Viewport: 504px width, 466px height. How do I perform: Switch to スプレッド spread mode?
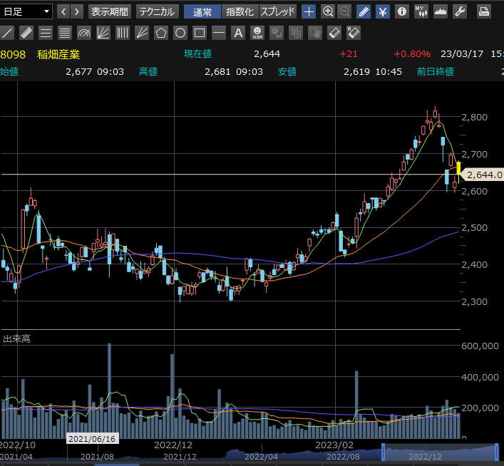pyautogui.click(x=278, y=12)
